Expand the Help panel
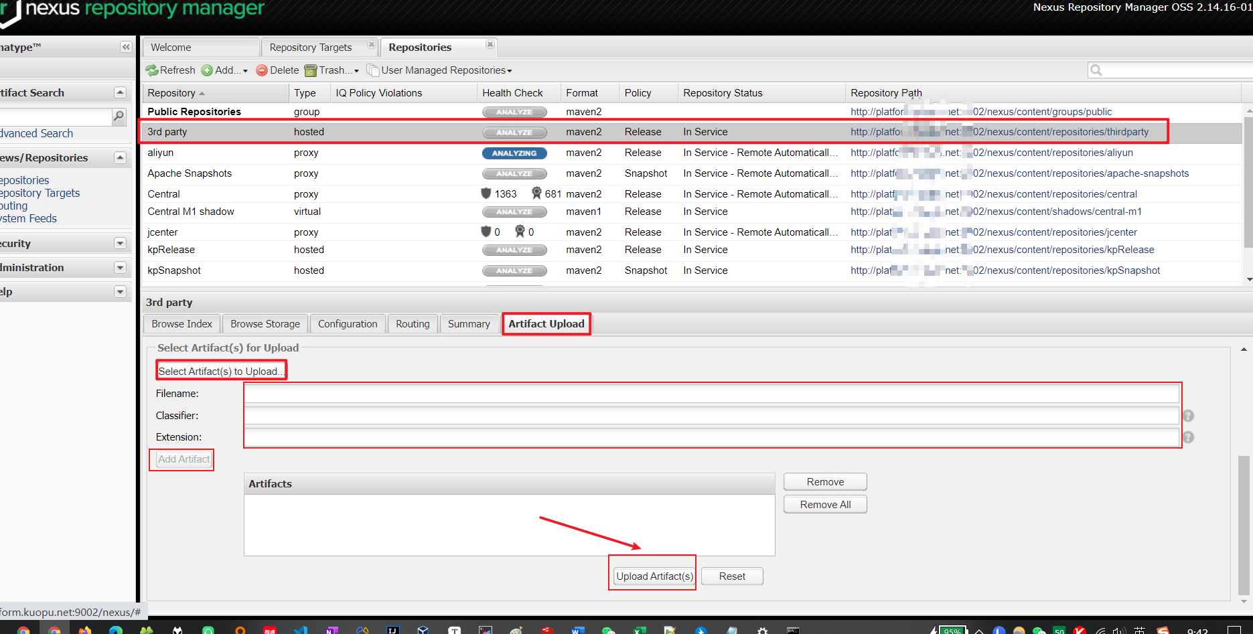 click(120, 291)
